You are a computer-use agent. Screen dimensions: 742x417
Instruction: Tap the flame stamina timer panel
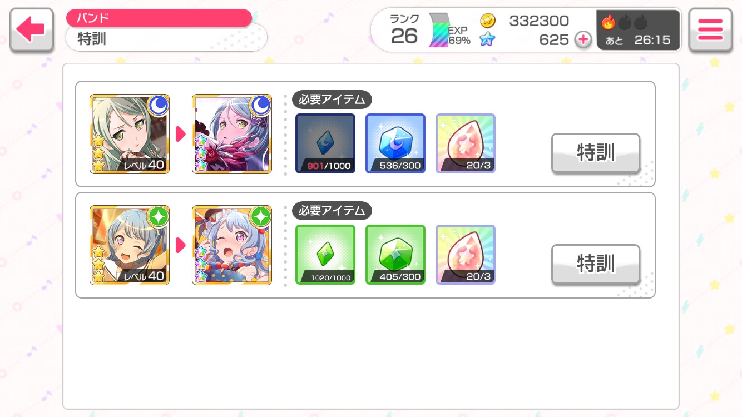click(639, 30)
